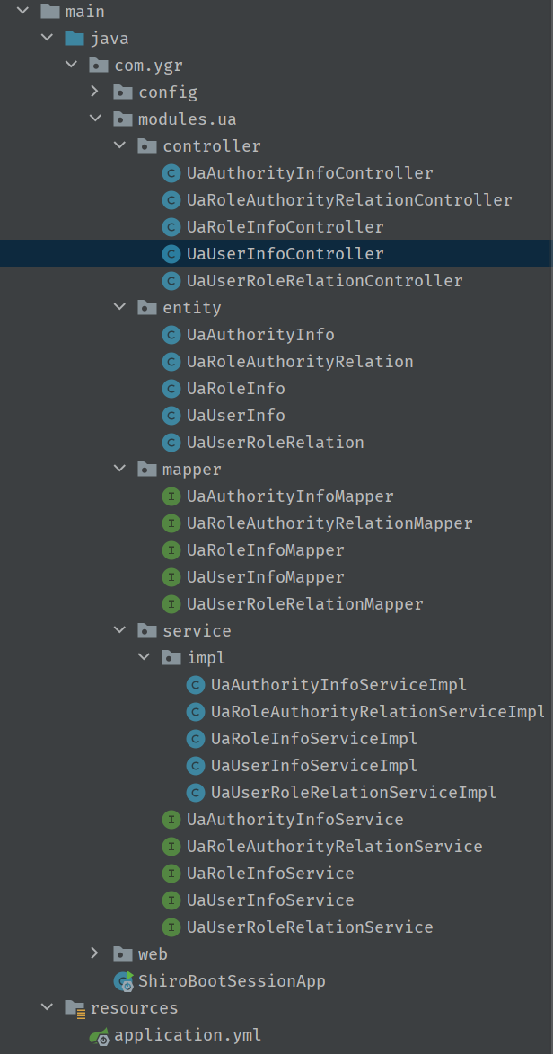Click interface icon beside UaAuthorityInfoMapper
Screen dimensions: 553x1054
click(171, 496)
